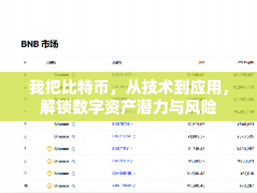
Task: Open the trading pair link in row 5
Action: [121, 124]
